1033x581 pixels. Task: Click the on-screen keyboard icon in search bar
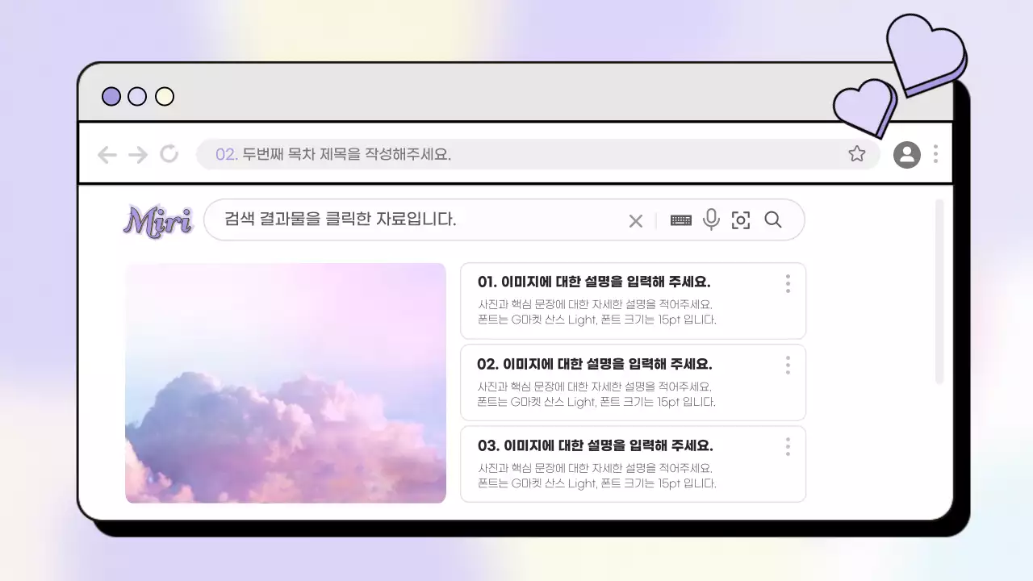tap(680, 219)
